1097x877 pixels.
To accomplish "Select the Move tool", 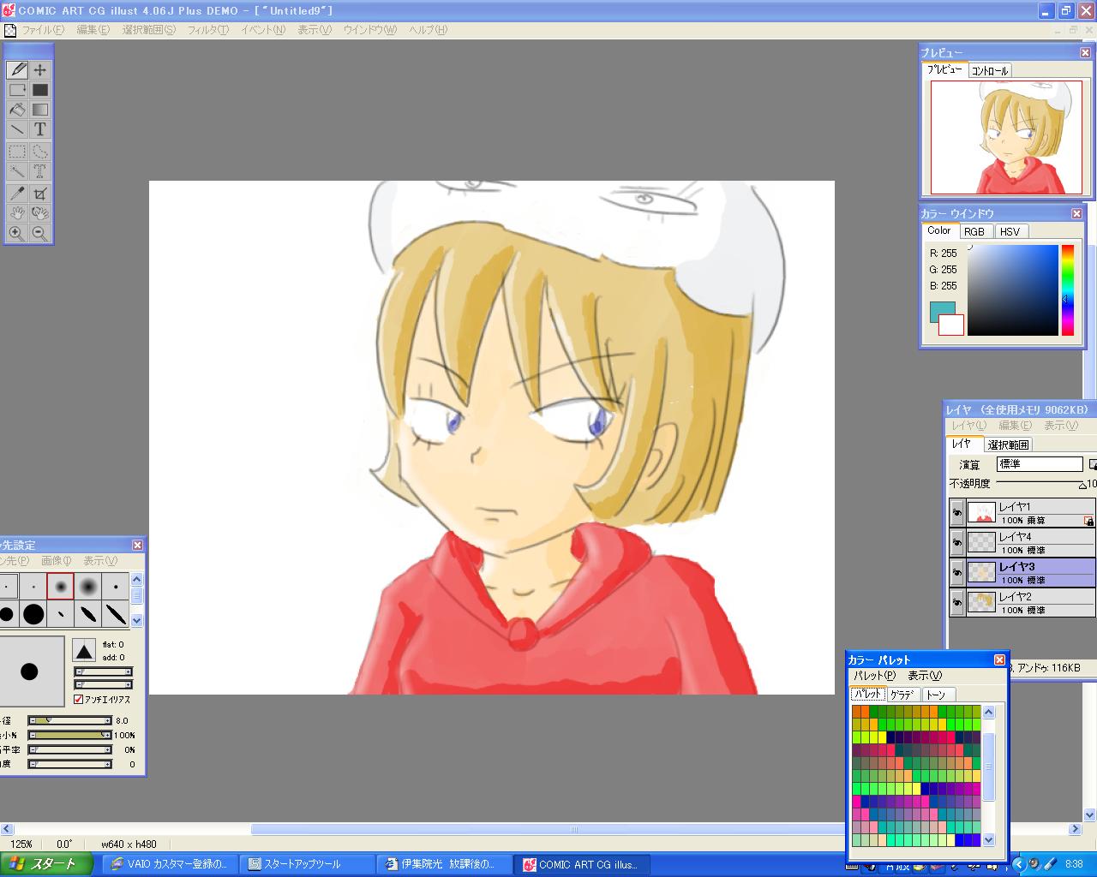I will tap(40, 70).
